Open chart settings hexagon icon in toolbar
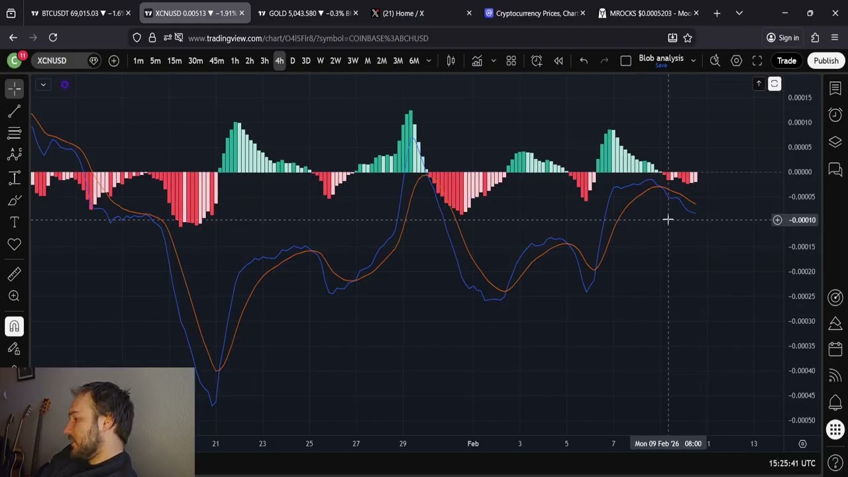The width and height of the screenshot is (848, 477). click(736, 61)
